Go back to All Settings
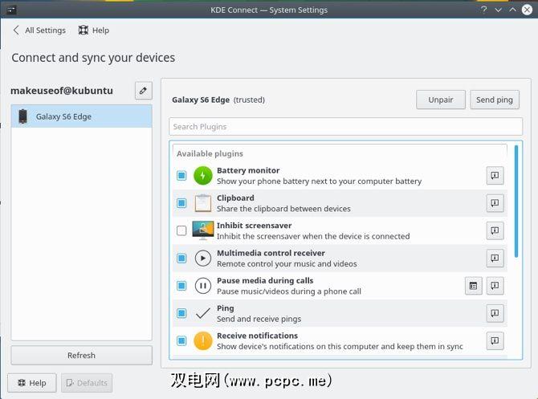The height and width of the screenshot is (399, 538). tap(39, 31)
